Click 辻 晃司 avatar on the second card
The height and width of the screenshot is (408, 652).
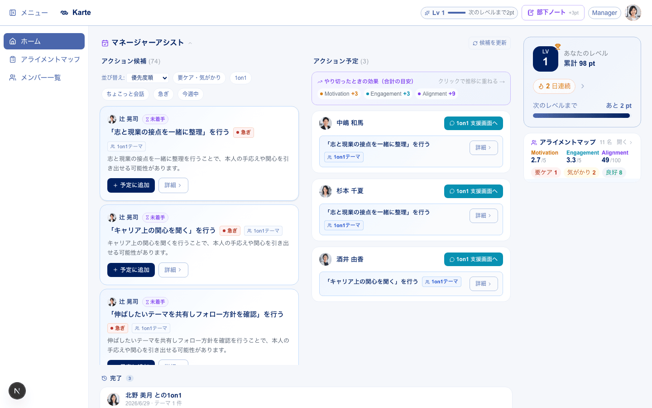(112, 218)
